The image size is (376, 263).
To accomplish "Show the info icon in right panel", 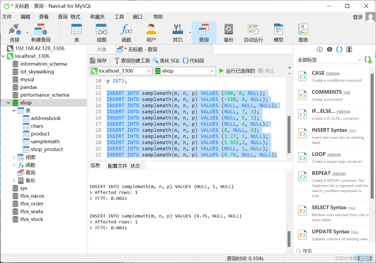I will [x=320, y=49].
